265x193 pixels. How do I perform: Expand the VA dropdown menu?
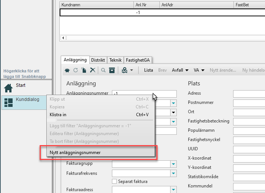tap(199, 70)
